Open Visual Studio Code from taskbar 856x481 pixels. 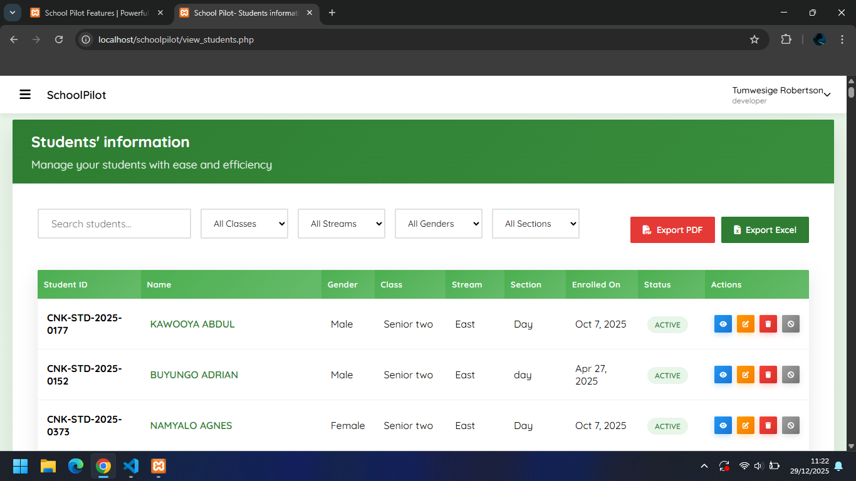click(x=131, y=466)
